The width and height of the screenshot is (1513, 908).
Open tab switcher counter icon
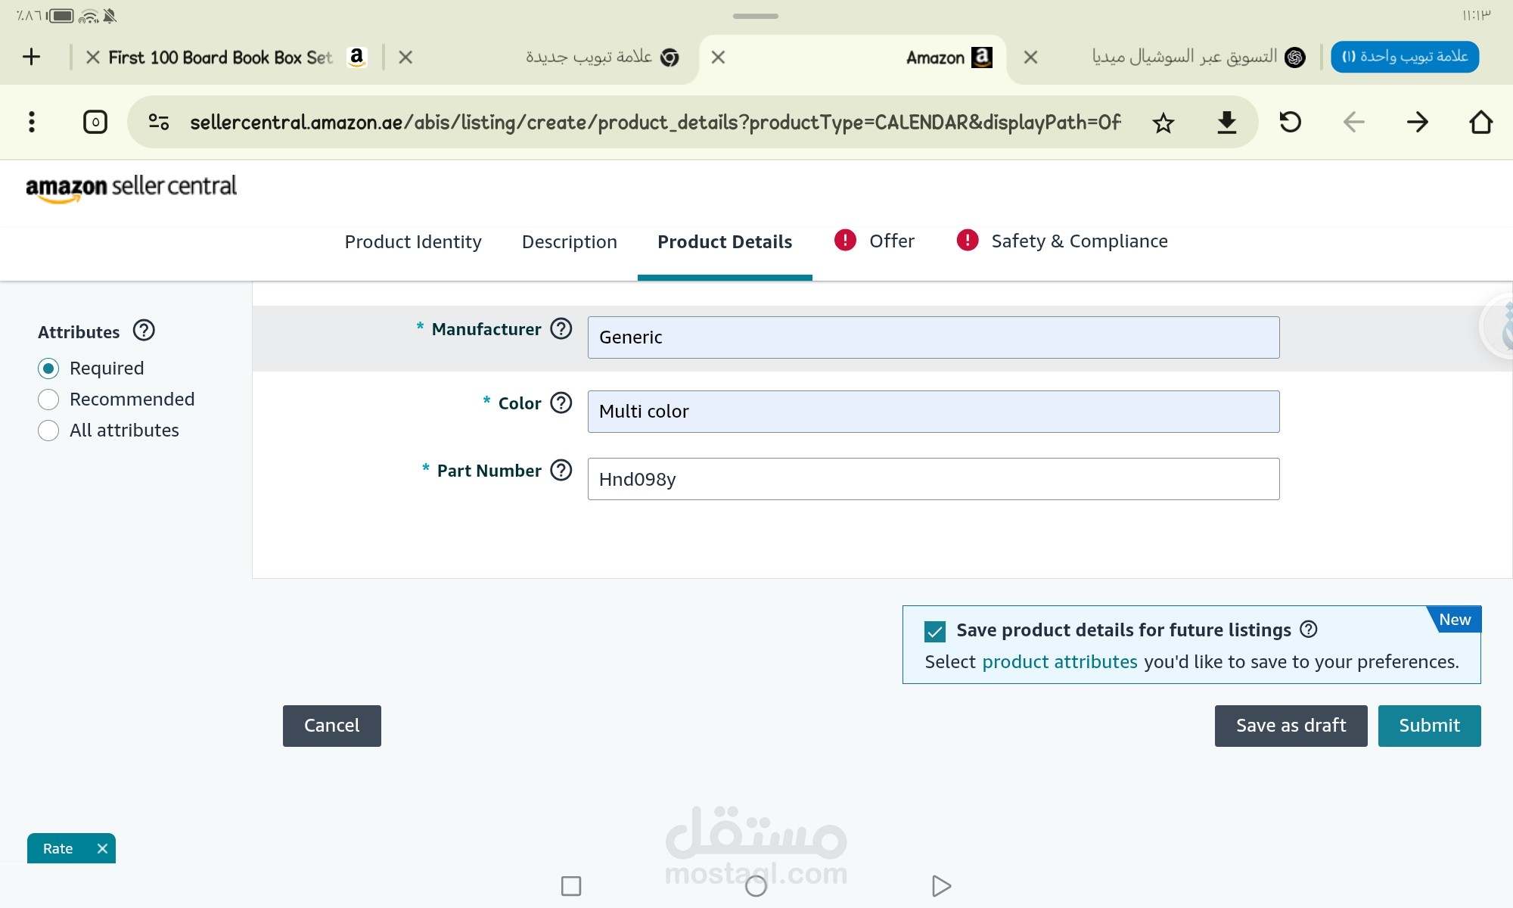(95, 122)
